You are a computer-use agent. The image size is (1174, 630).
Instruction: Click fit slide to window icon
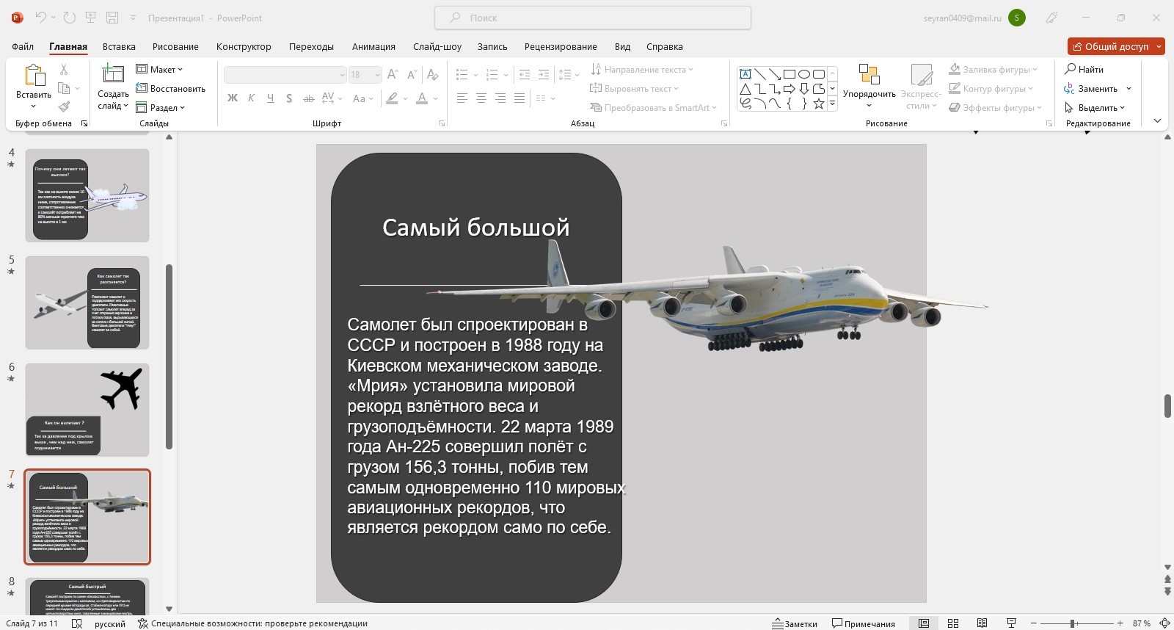coord(1164,623)
